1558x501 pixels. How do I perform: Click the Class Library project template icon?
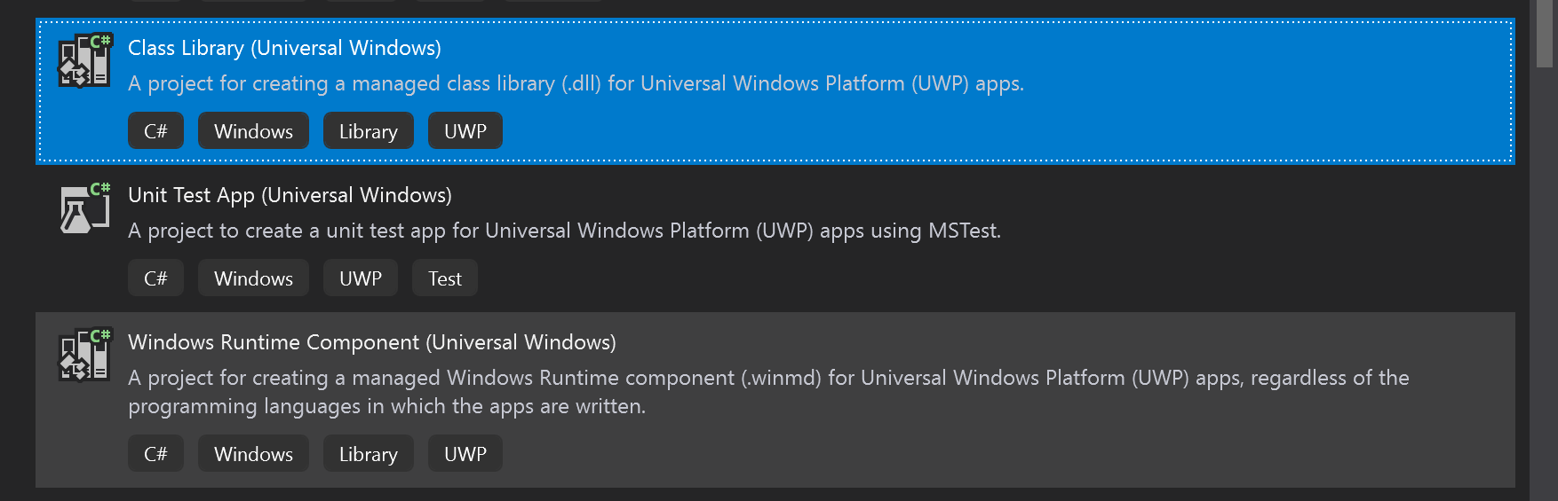84,60
